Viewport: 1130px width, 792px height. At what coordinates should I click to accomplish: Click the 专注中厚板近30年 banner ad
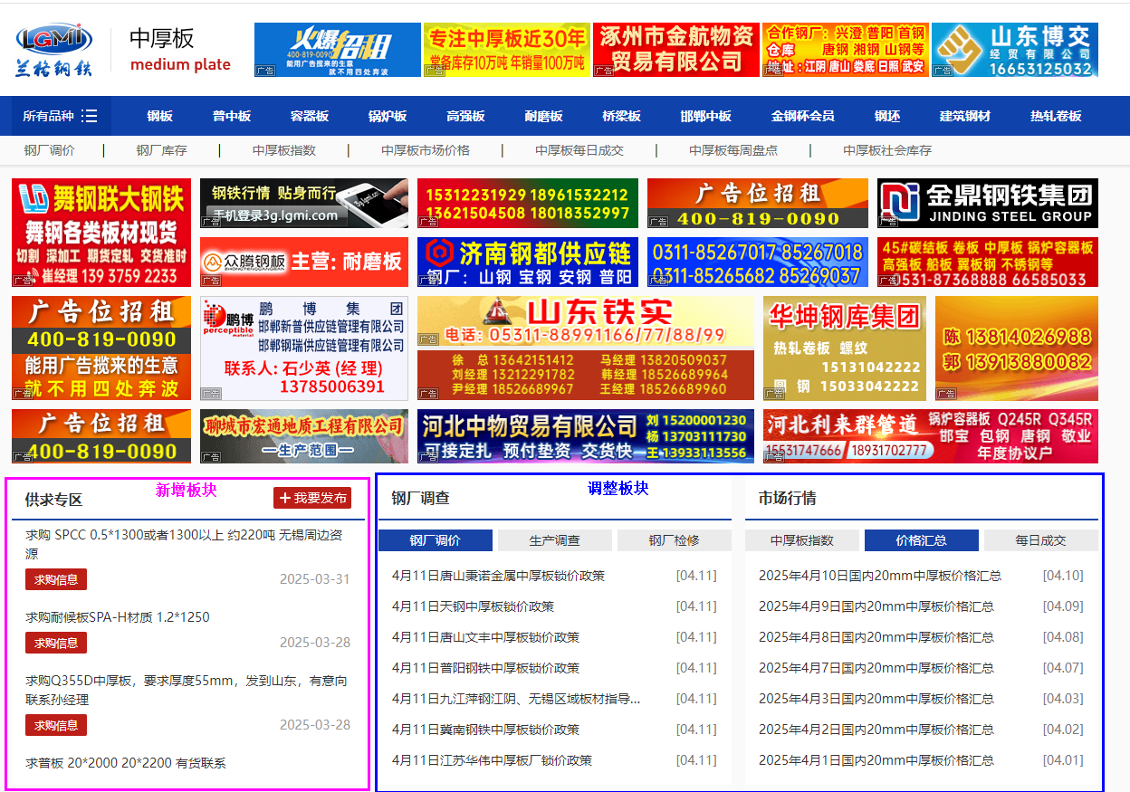click(x=507, y=50)
